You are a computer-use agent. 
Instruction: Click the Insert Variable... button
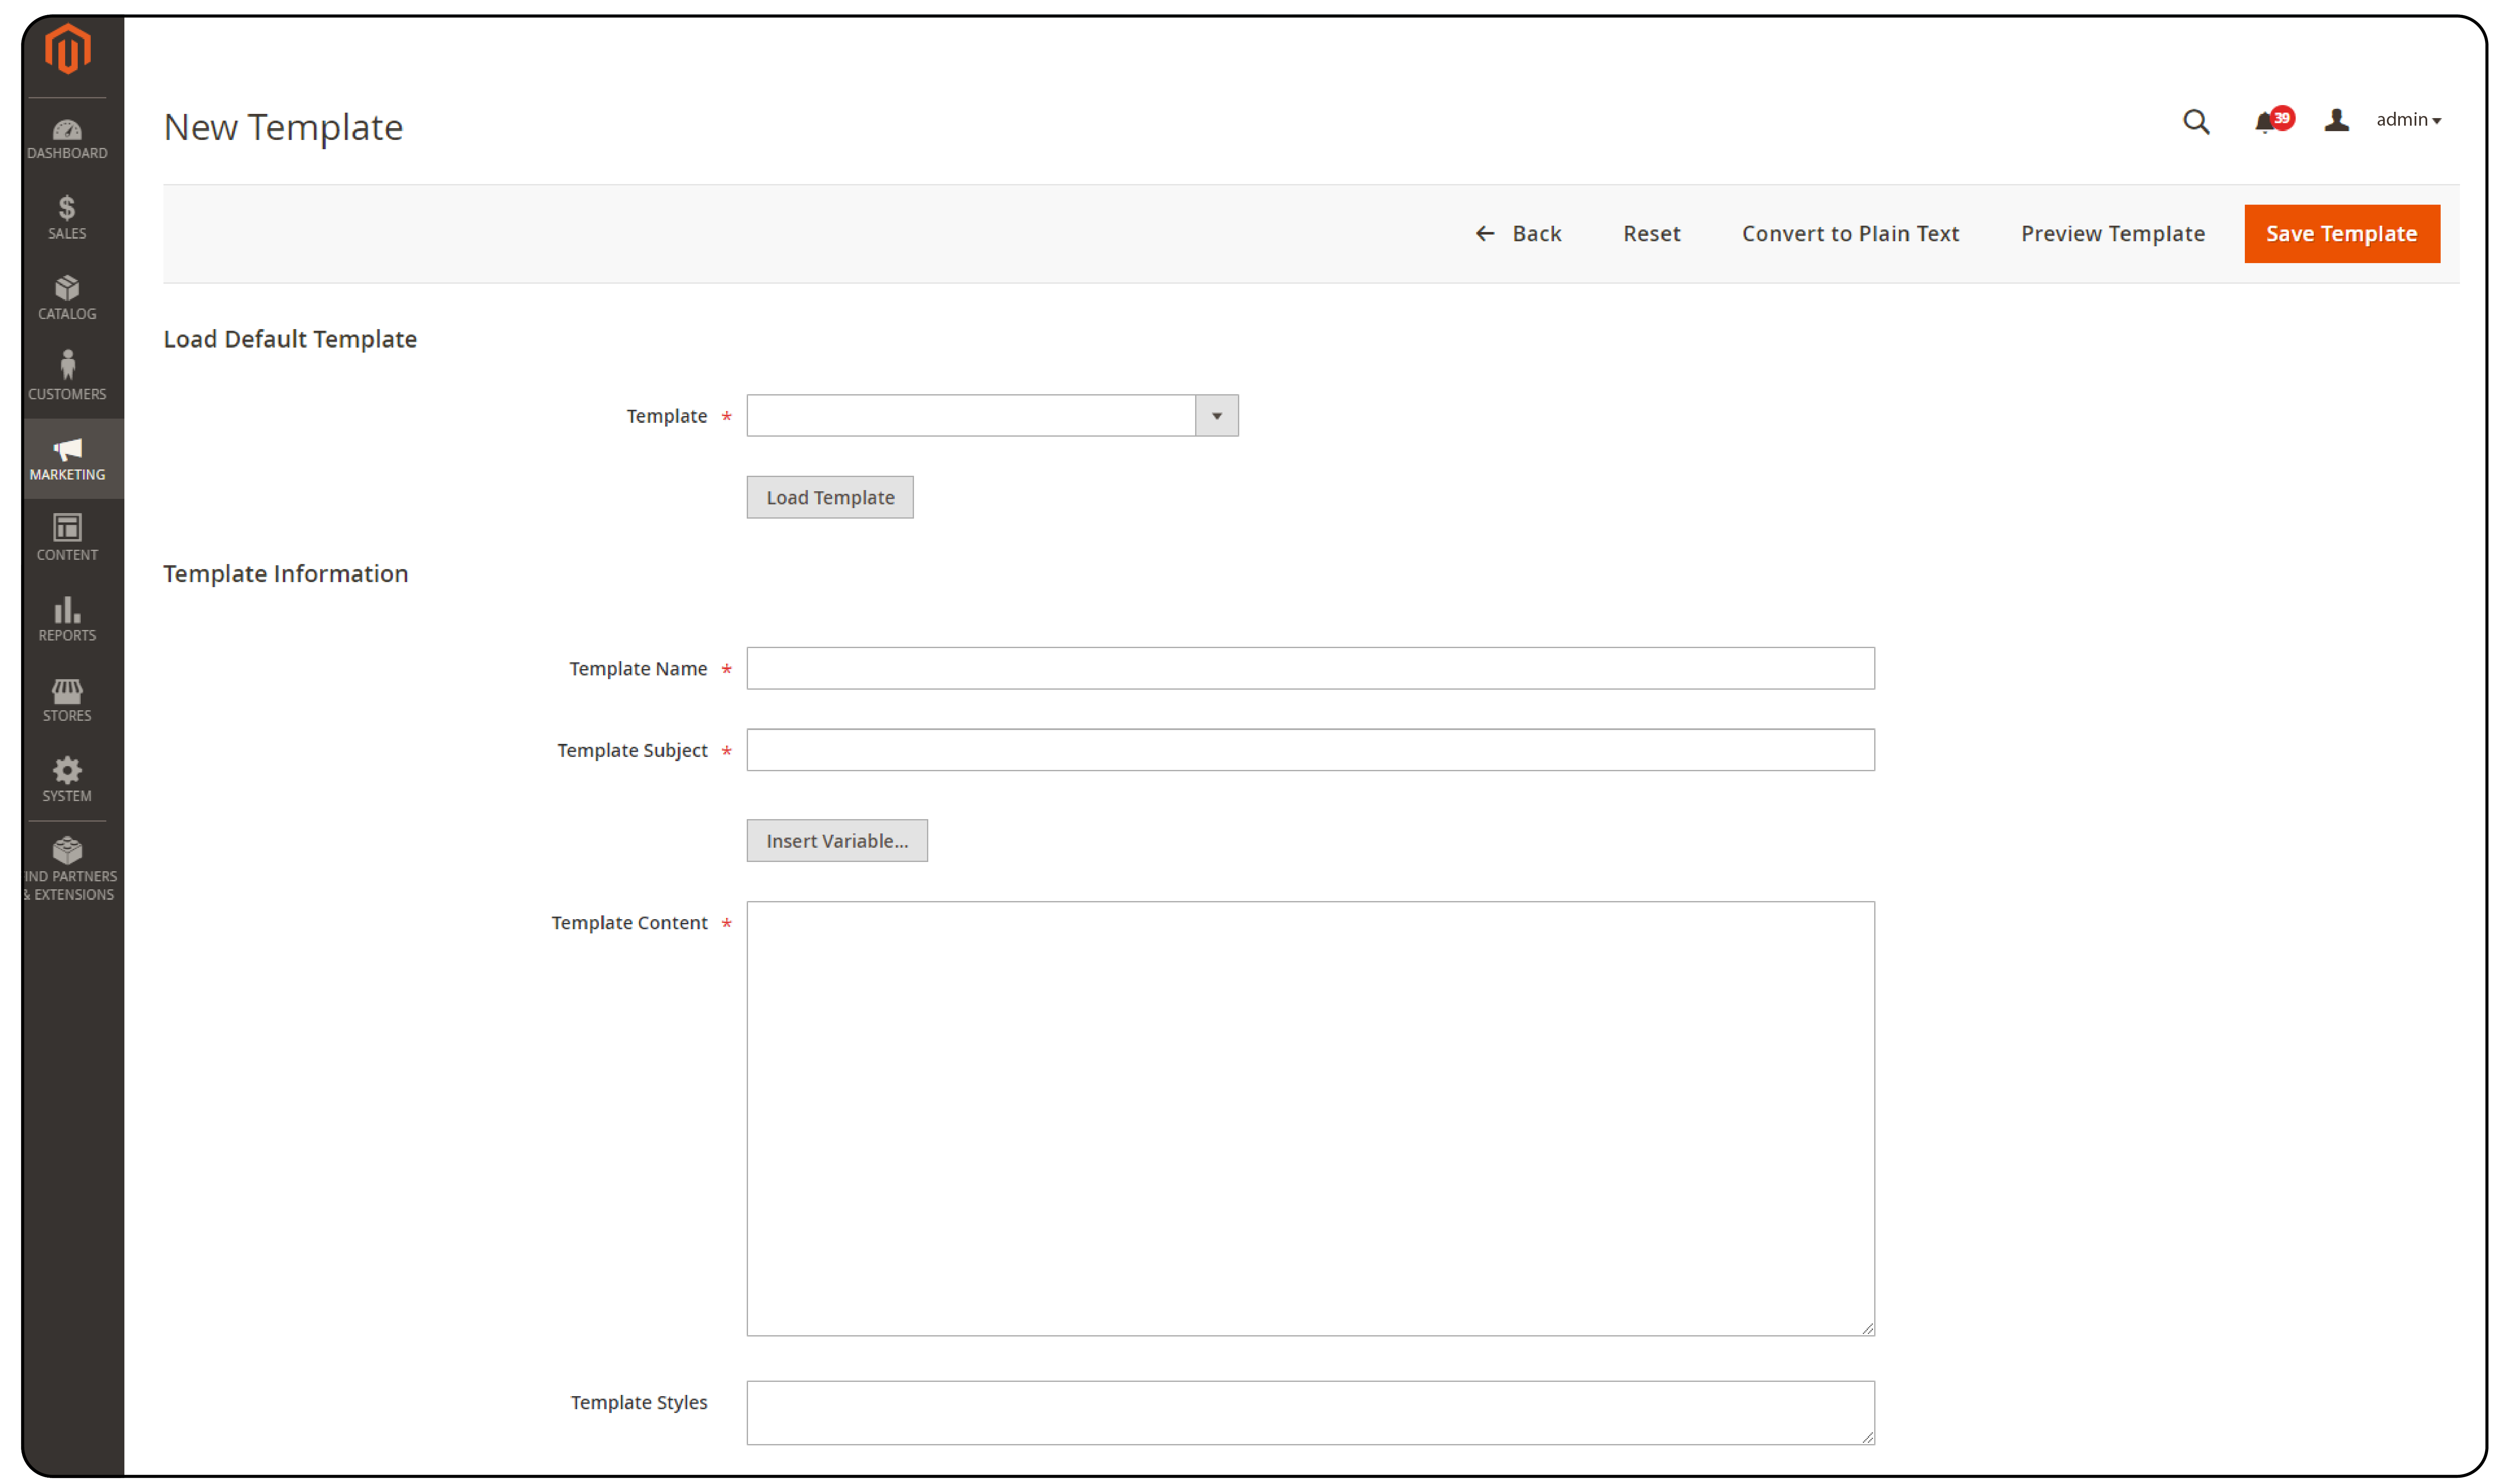pyautogui.click(x=837, y=841)
